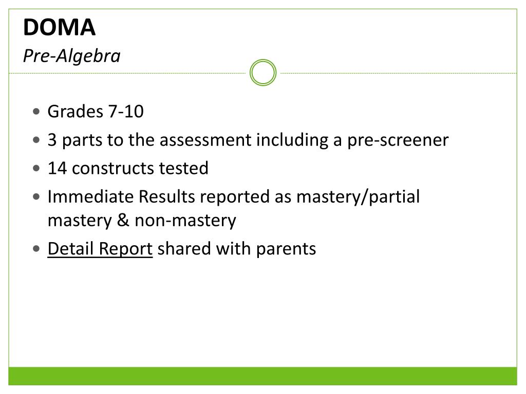Click the 'Immediate Results' text
This screenshot has height=394, width=526.
[x=121, y=196]
